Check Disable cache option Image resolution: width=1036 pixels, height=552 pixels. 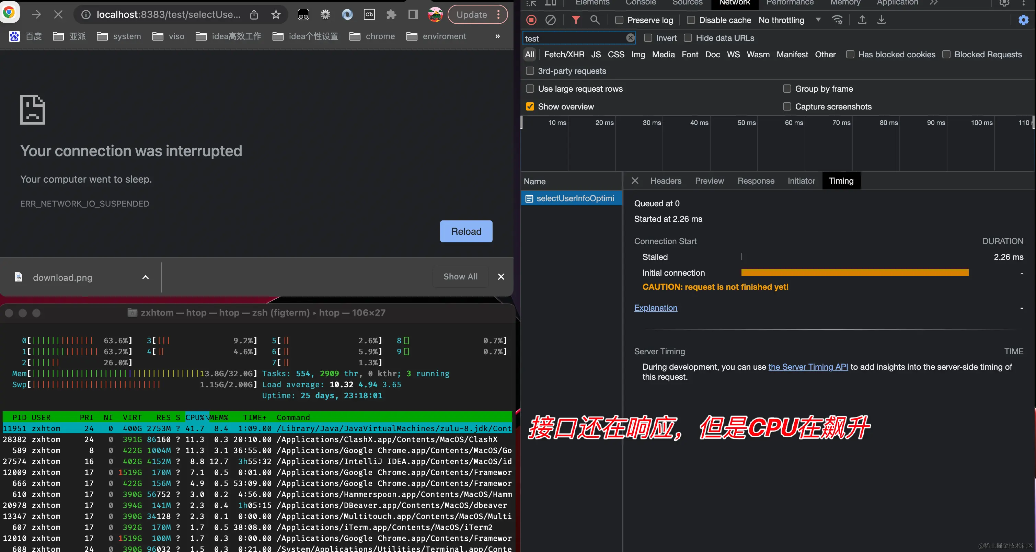691,20
